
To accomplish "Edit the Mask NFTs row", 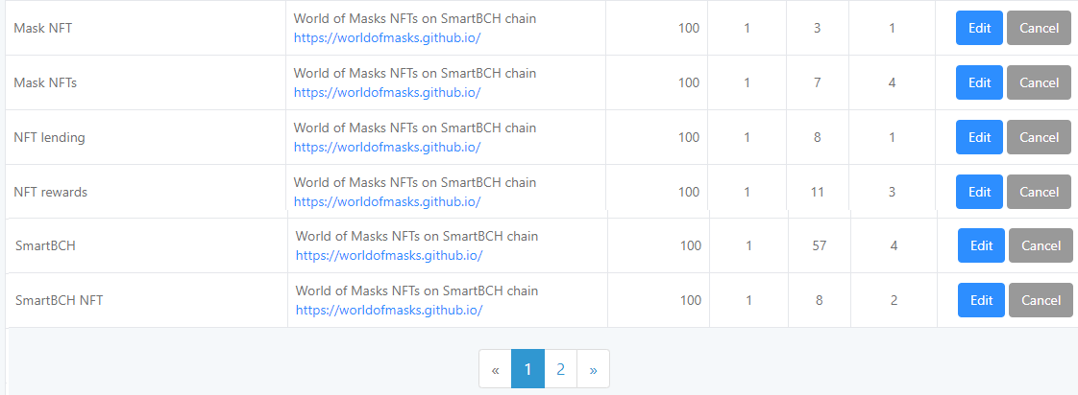I will [x=979, y=83].
